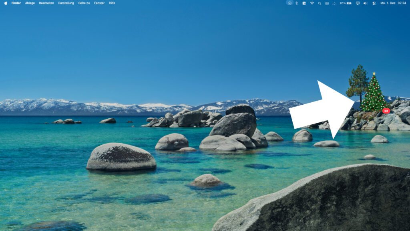The image size is (410, 231).
Task: Open the Apple menu
Action: tap(5, 3)
